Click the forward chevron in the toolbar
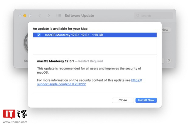Viewport: 190px width, 126px height. point(49,16)
